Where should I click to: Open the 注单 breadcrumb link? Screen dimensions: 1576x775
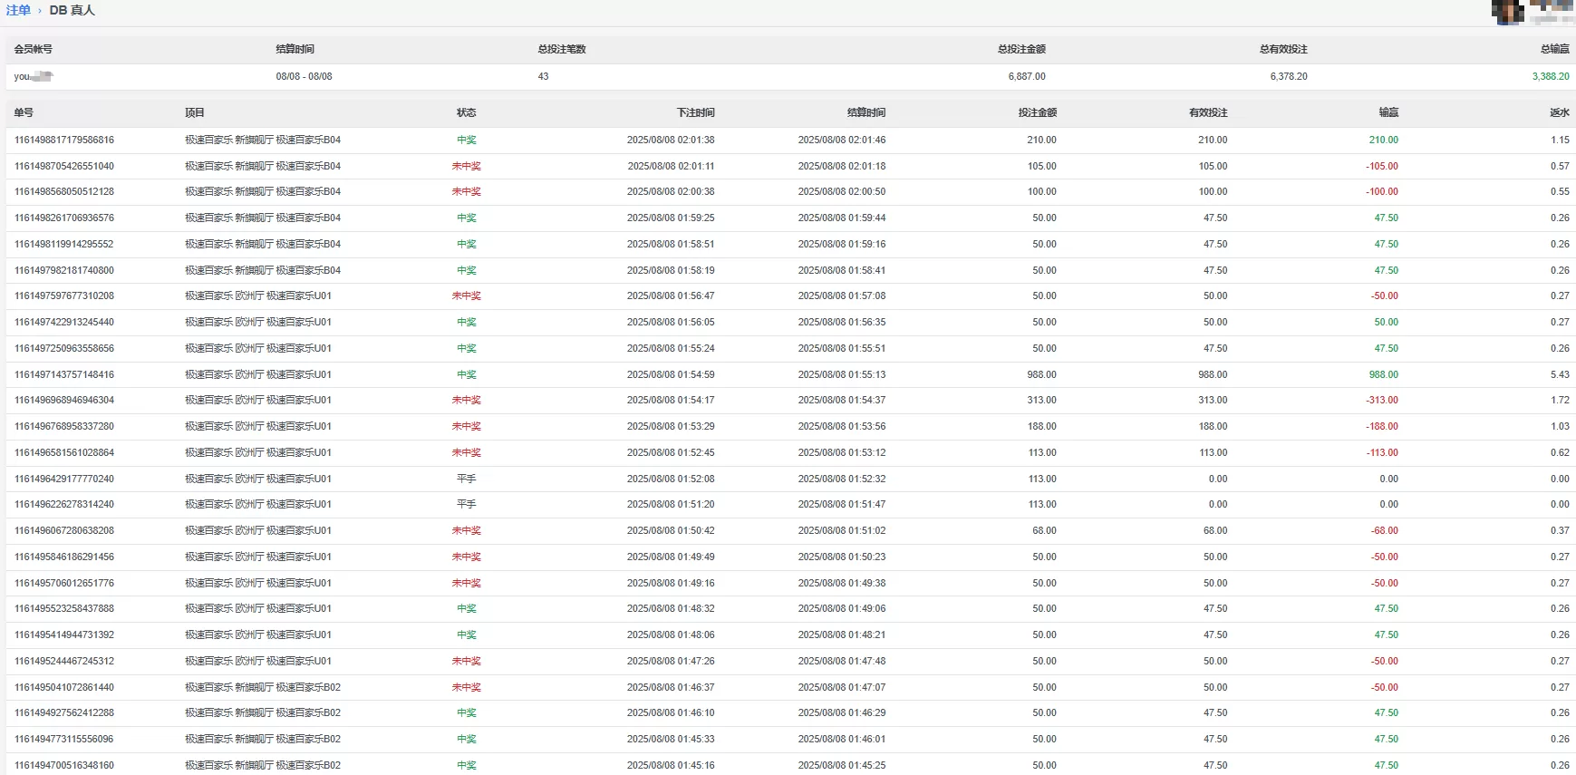click(x=18, y=10)
